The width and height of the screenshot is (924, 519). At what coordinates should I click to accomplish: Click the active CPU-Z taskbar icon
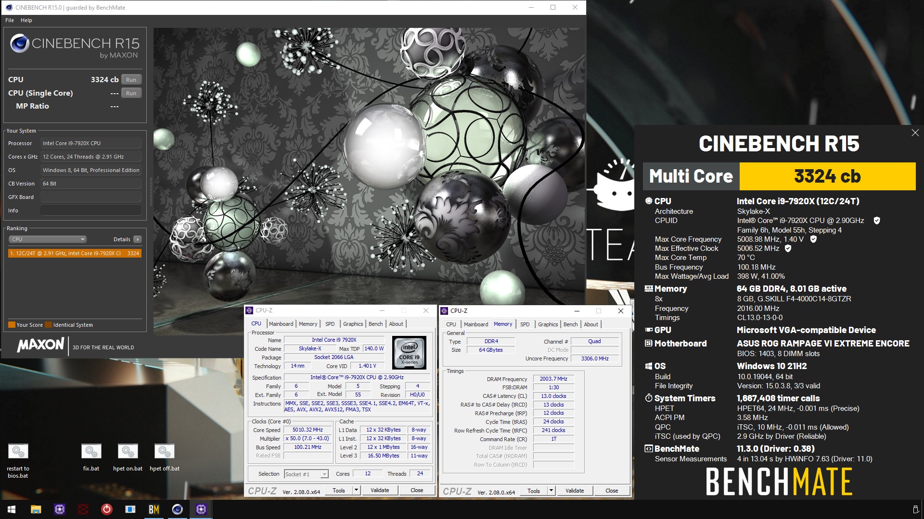(x=201, y=509)
